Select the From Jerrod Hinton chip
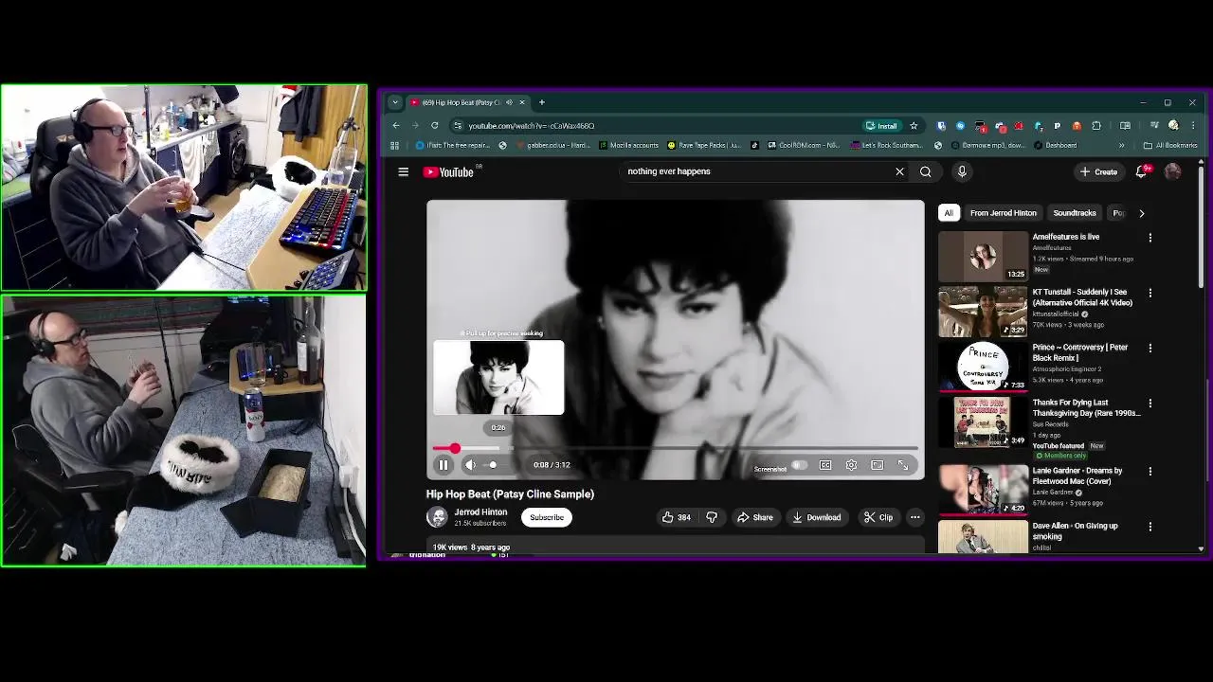Screen dimensions: 1213x682 click(1003, 213)
